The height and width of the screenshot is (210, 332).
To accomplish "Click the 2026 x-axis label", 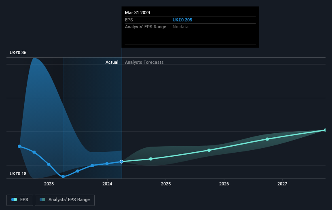I will coord(224,184).
